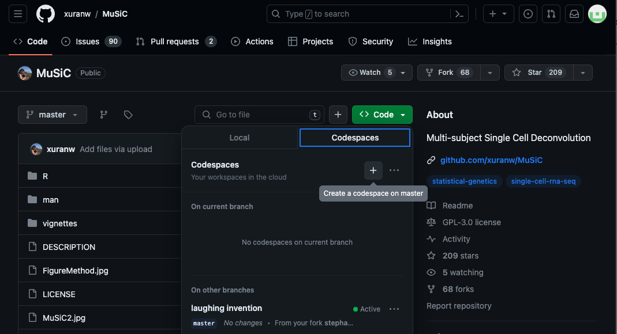View 209 stars link
Image resolution: width=617 pixels, height=334 pixels.
(x=461, y=256)
